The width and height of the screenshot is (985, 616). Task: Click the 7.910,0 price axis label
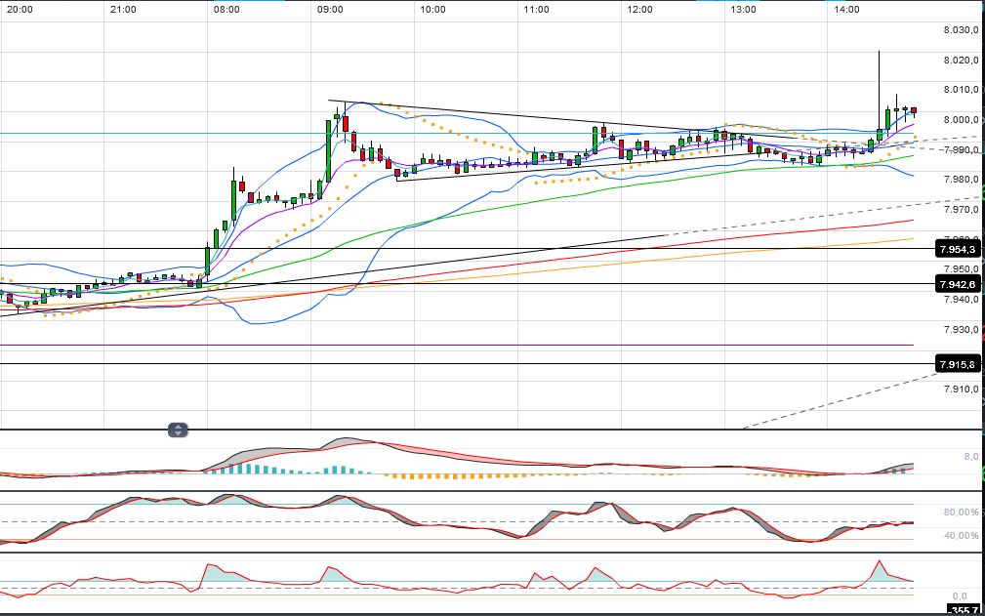point(962,389)
